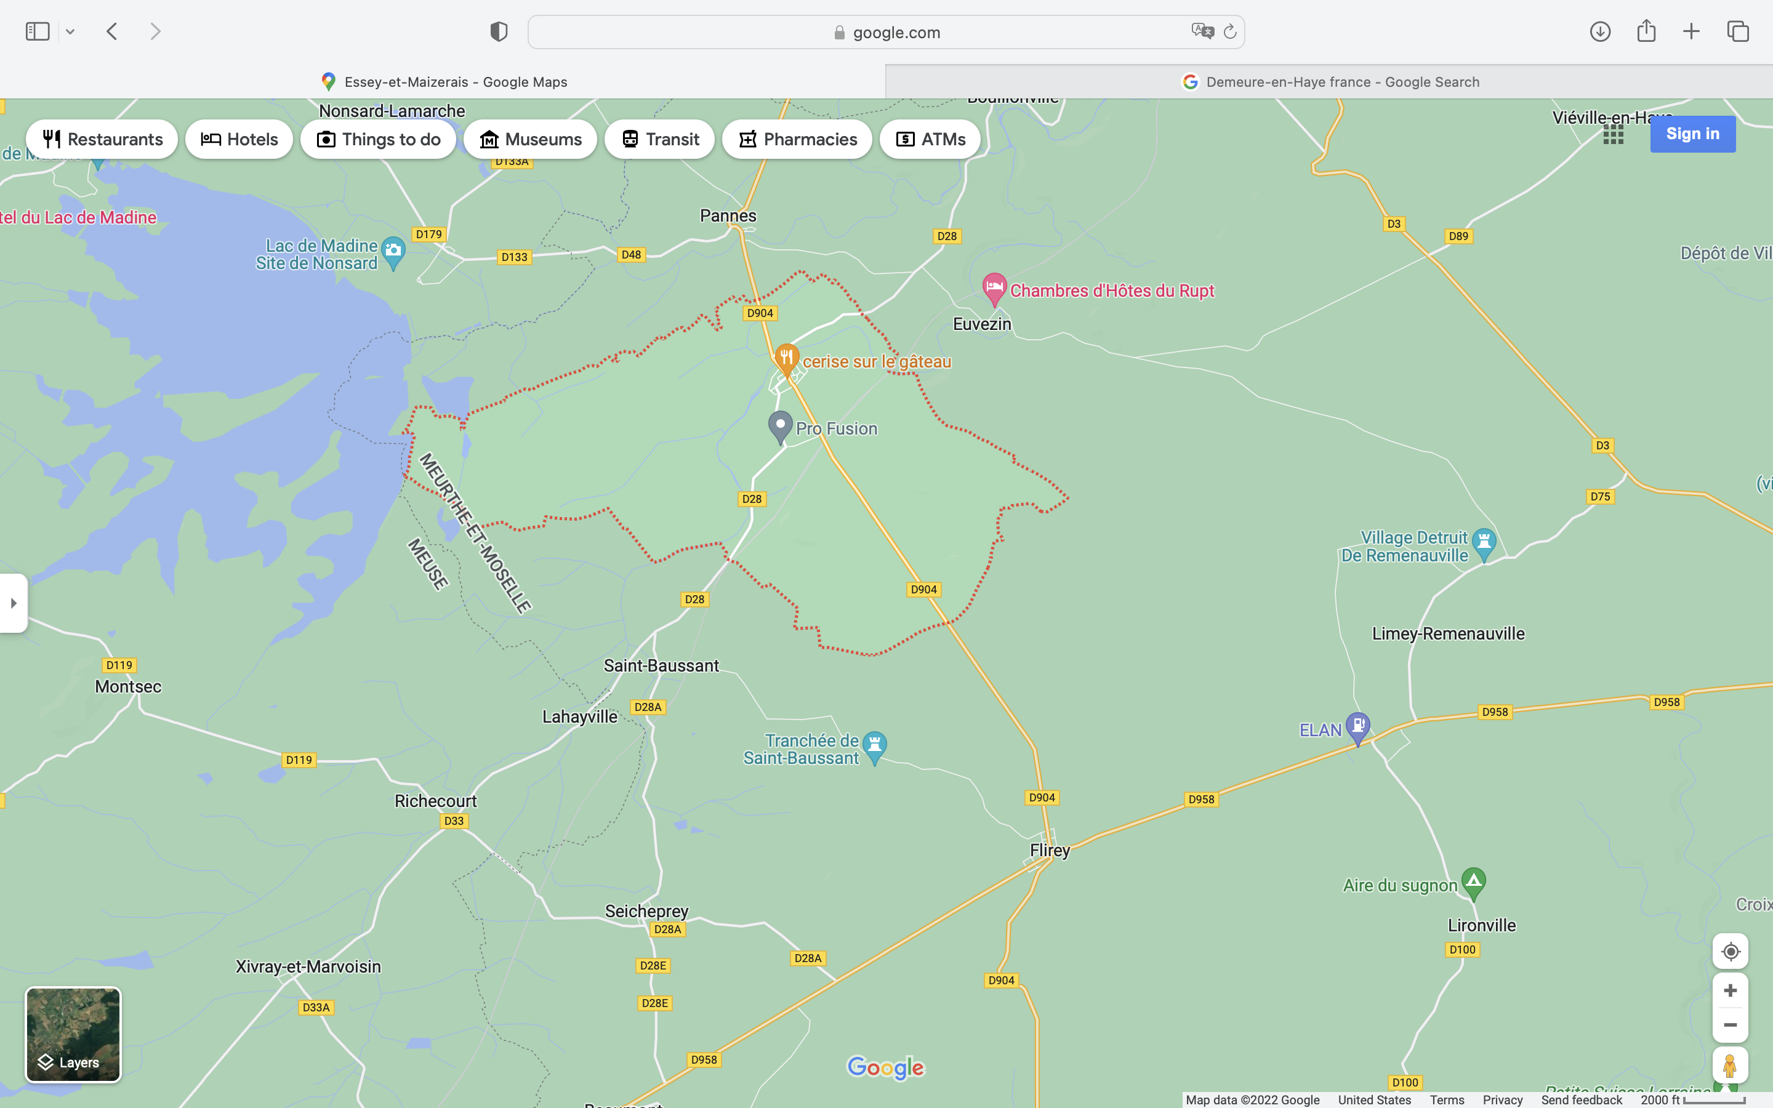Open the Send feedback link

pos(1581,1100)
